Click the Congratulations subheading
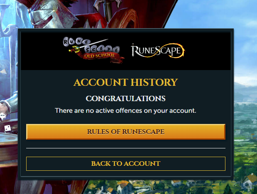This screenshot has height=194, width=257. pos(126,99)
